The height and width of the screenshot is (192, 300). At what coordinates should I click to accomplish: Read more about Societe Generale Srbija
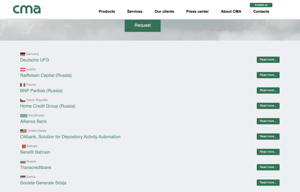pos(268,183)
